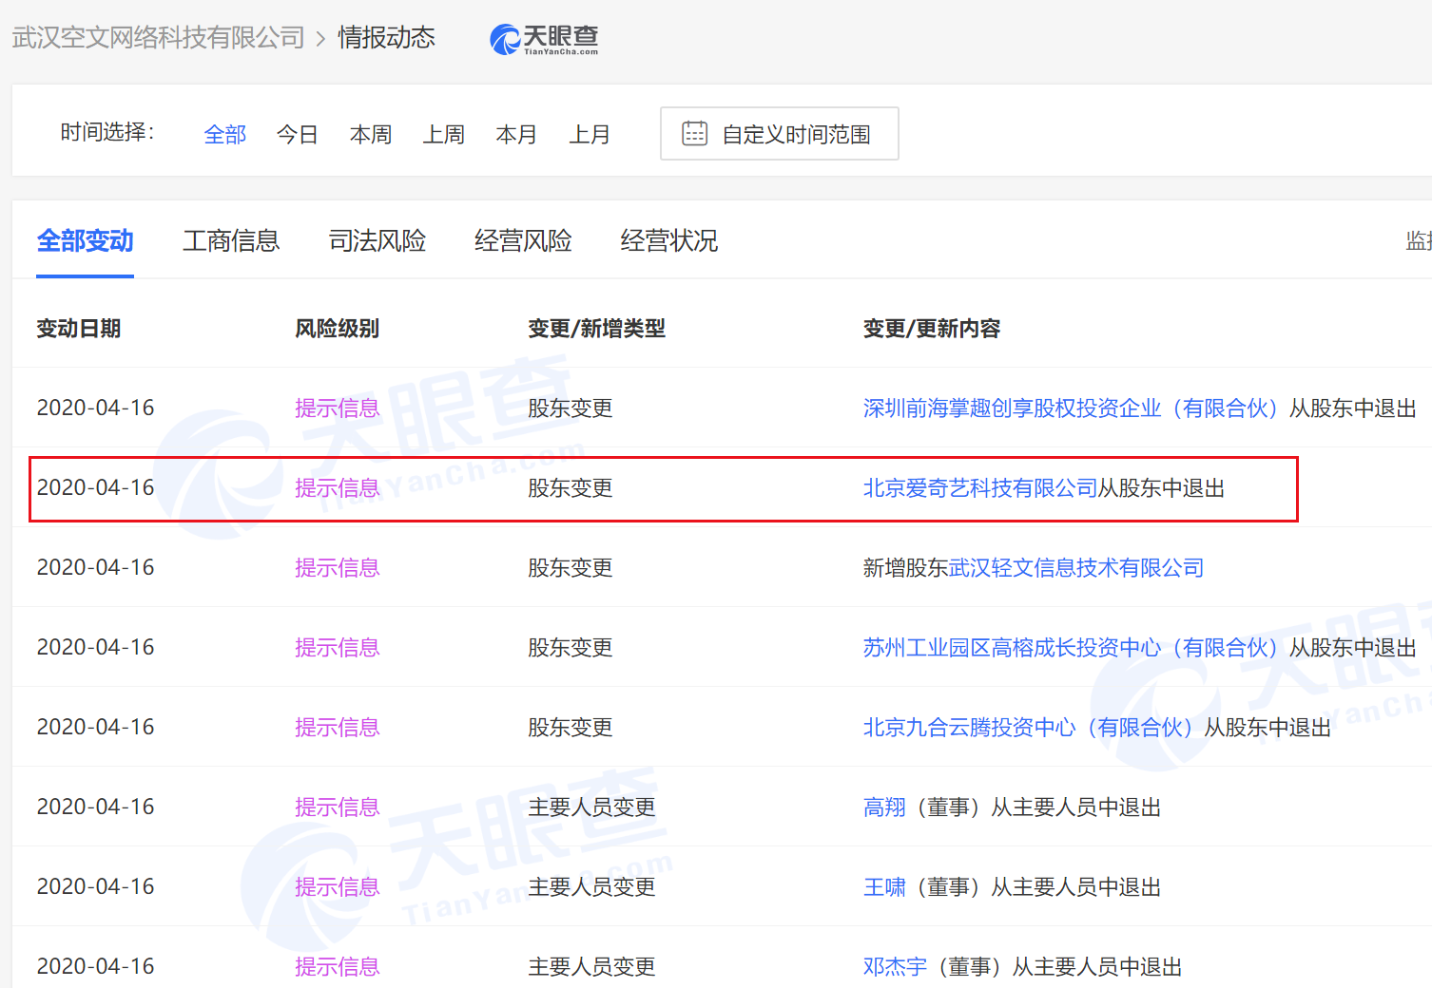Image resolution: width=1432 pixels, height=988 pixels.
Task: Open 北京爱奇艺科技有限公司 link
Action: [980, 488]
